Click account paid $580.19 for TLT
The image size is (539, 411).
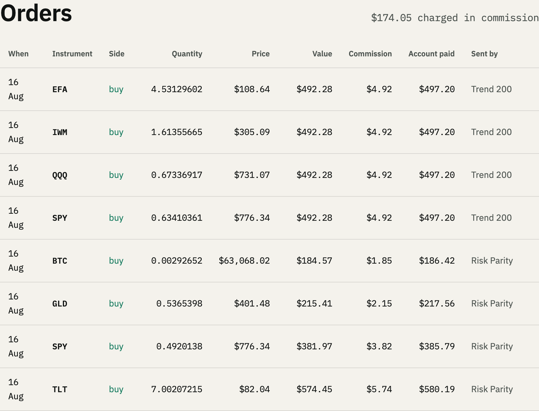coord(437,389)
